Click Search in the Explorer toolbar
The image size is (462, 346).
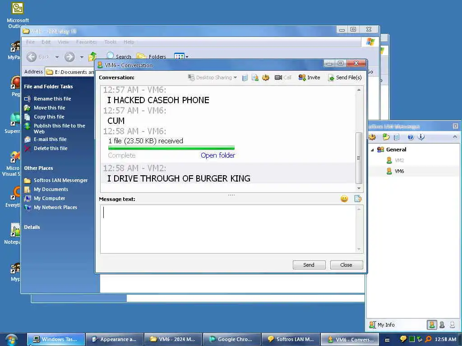(119, 56)
